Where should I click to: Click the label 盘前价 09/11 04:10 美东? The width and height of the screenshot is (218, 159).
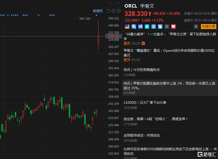click(x=200, y=20)
